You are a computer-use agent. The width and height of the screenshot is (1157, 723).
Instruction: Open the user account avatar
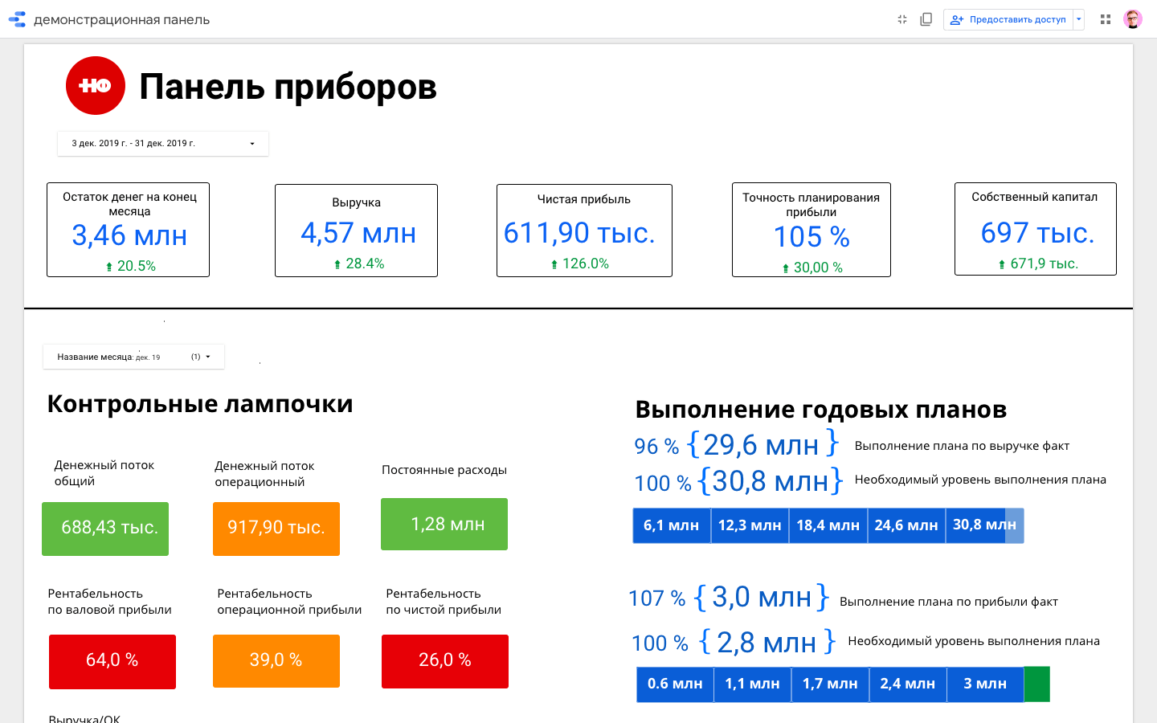tap(1133, 19)
